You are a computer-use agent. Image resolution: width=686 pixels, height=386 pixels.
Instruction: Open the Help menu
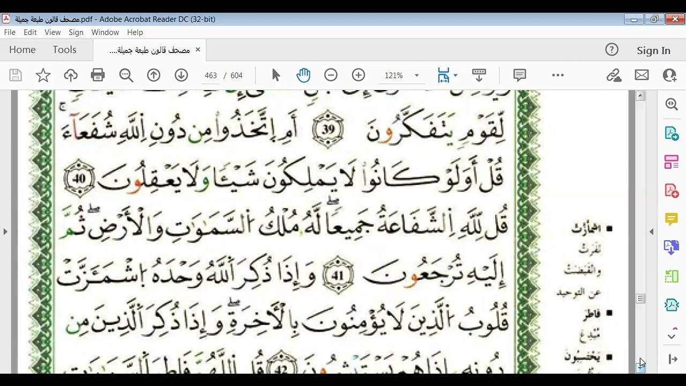tap(135, 32)
